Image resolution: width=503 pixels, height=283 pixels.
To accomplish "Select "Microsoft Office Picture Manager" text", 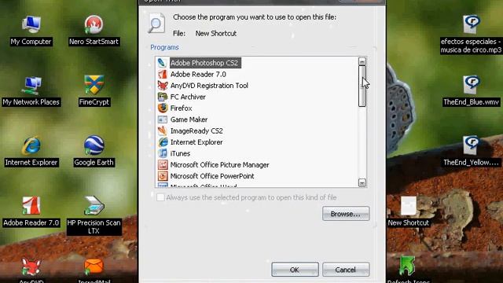I will 220,164.
